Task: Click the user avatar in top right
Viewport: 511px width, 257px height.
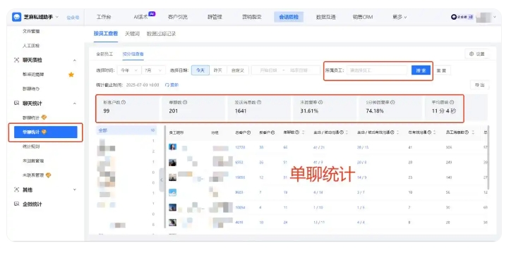Action: coord(483,17)
